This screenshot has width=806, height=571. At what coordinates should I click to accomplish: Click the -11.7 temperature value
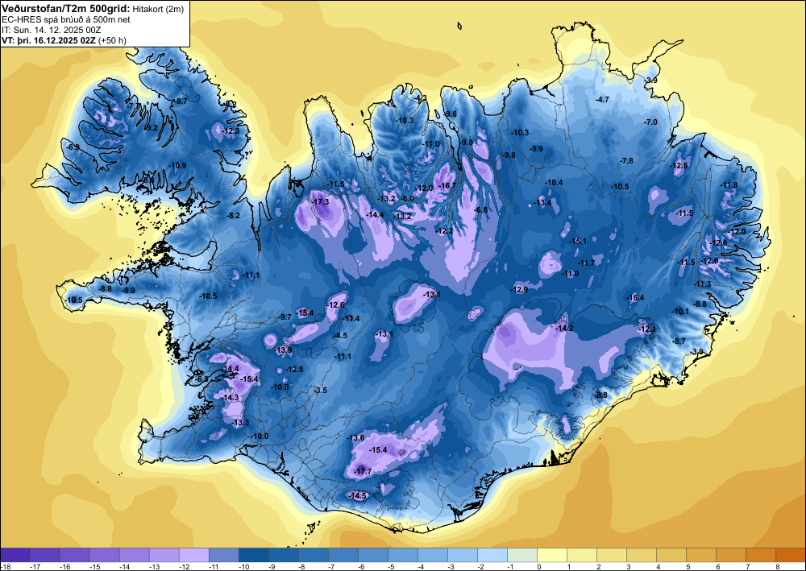click(x=587, y=263)
